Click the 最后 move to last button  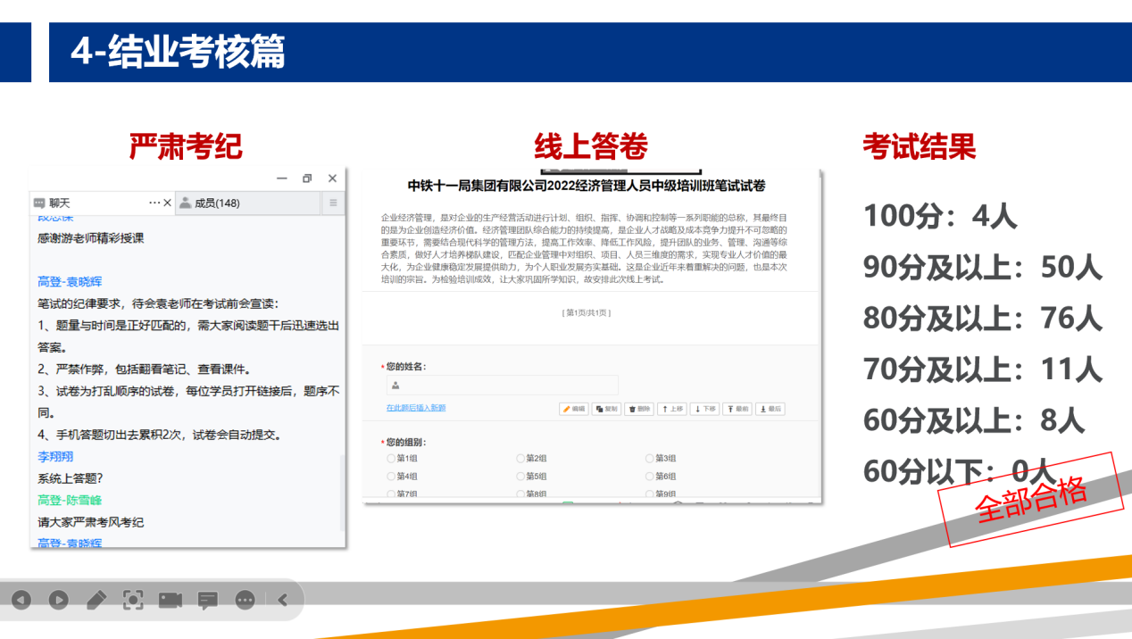[770, 409]
